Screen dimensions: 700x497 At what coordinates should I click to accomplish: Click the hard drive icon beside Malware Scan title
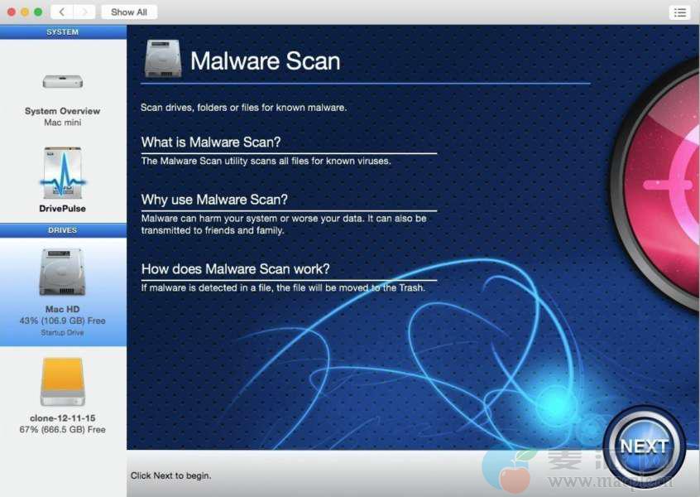coord(163,59)
